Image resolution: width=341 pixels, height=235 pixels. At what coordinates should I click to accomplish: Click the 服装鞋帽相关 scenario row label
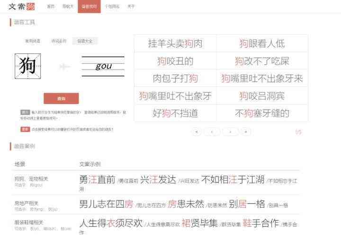(x=29, y=222)
